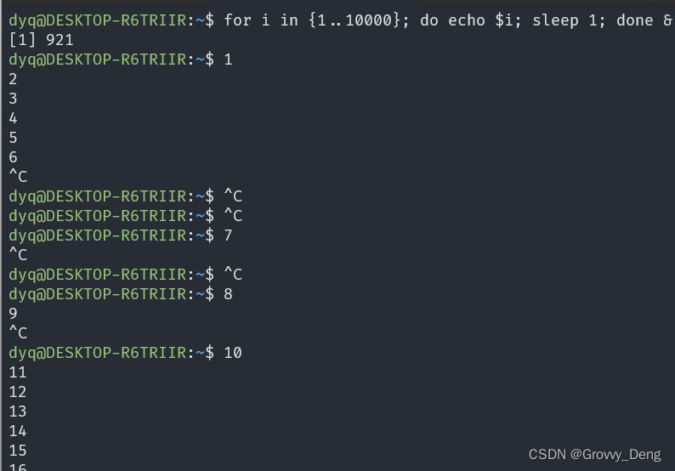The height and width of the screenshot is (471, 675).
Task: Click the prompt line ending with 7
Action: pos(121,235)
